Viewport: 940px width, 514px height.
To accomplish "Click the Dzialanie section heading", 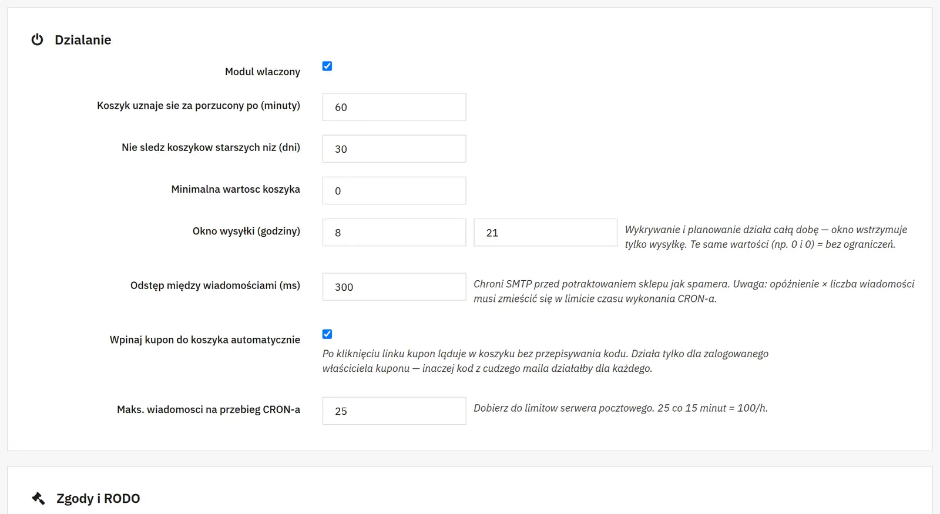I will [83, 40].
